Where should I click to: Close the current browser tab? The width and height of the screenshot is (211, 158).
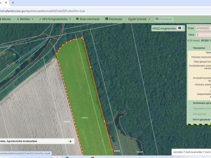coord(6,3)
